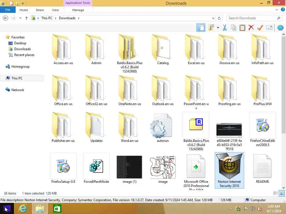286x214 pixels.
Task: Click the orange checkmark Properties icon
Action: (260, 28)
